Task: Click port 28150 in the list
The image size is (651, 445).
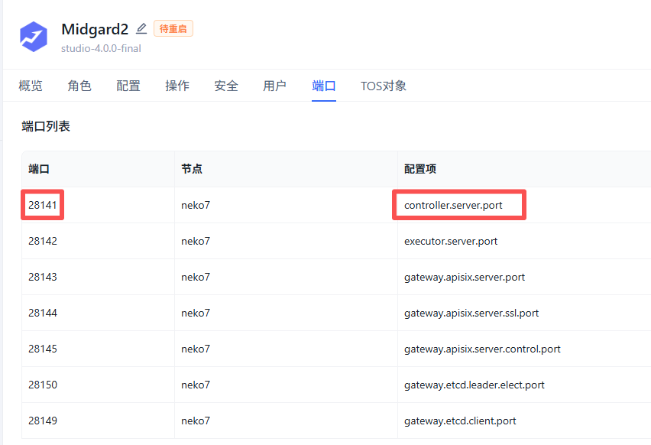Action: (43, 385)
